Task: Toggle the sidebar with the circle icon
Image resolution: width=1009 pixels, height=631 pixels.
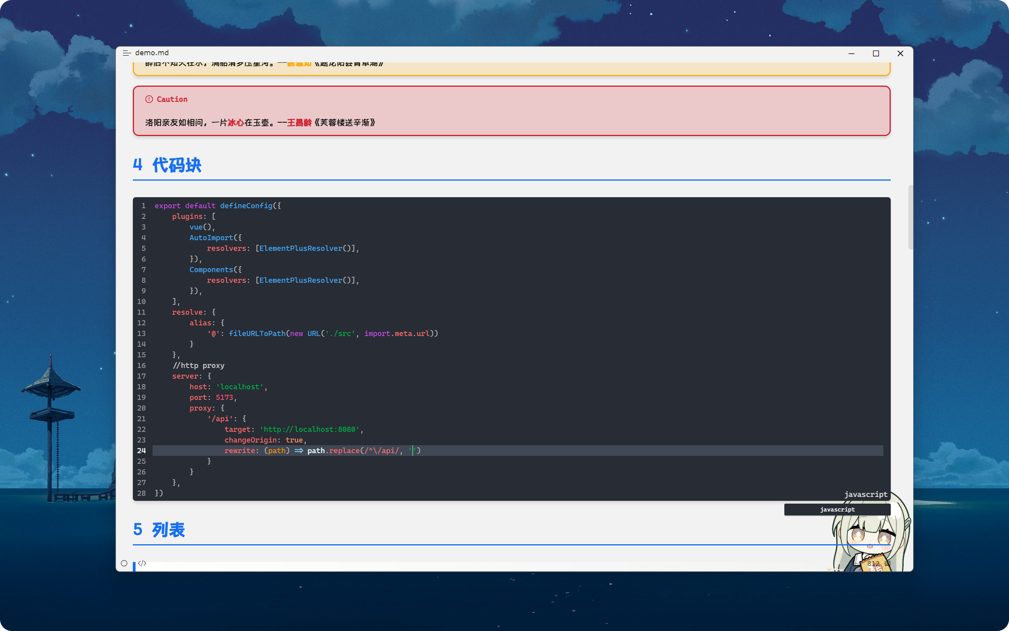Action: pos(124,563)
